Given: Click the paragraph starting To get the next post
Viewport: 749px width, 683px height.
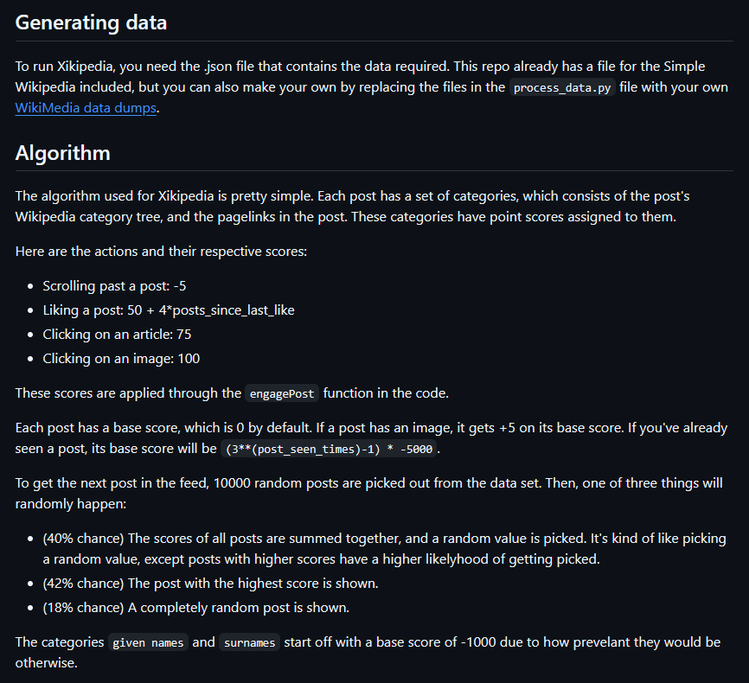Looking at the screenshot, I should coord(368,493).
